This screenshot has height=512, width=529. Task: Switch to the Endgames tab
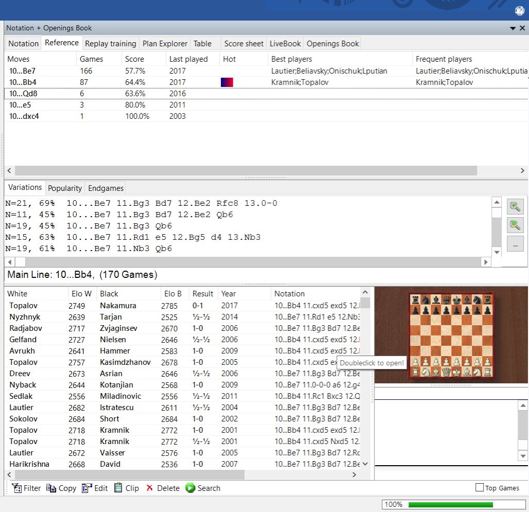pyautogui.click(x=105, y=188)
